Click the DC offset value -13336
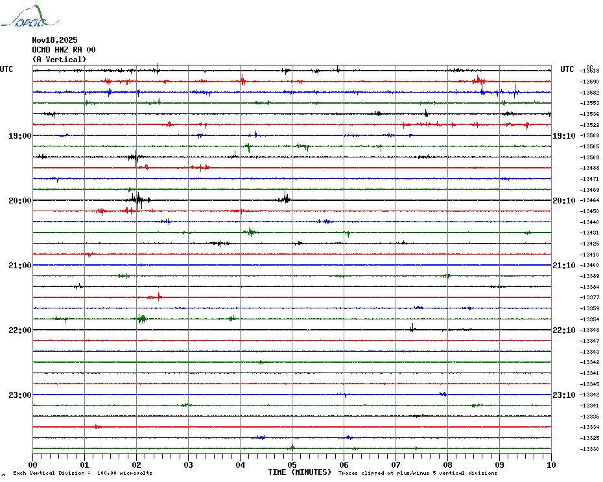Viewport: 603px width, 482px height. (589, 417)
